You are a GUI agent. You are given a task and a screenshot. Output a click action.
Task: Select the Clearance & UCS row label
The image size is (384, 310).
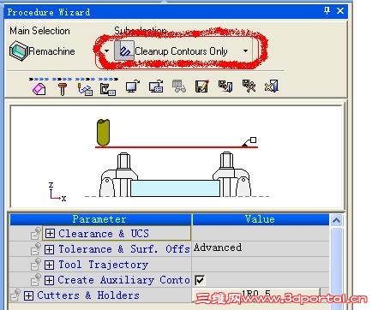pyautogui.click(x=104, y=234)
